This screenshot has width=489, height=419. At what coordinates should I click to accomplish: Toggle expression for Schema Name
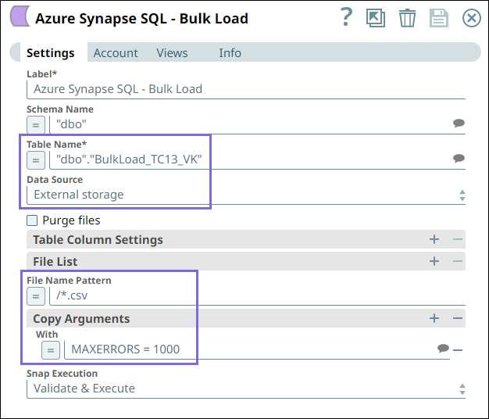(x=36, y=125)
